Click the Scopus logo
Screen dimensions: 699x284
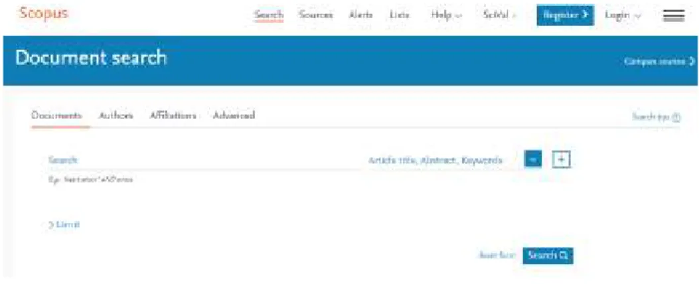[43, 13]
